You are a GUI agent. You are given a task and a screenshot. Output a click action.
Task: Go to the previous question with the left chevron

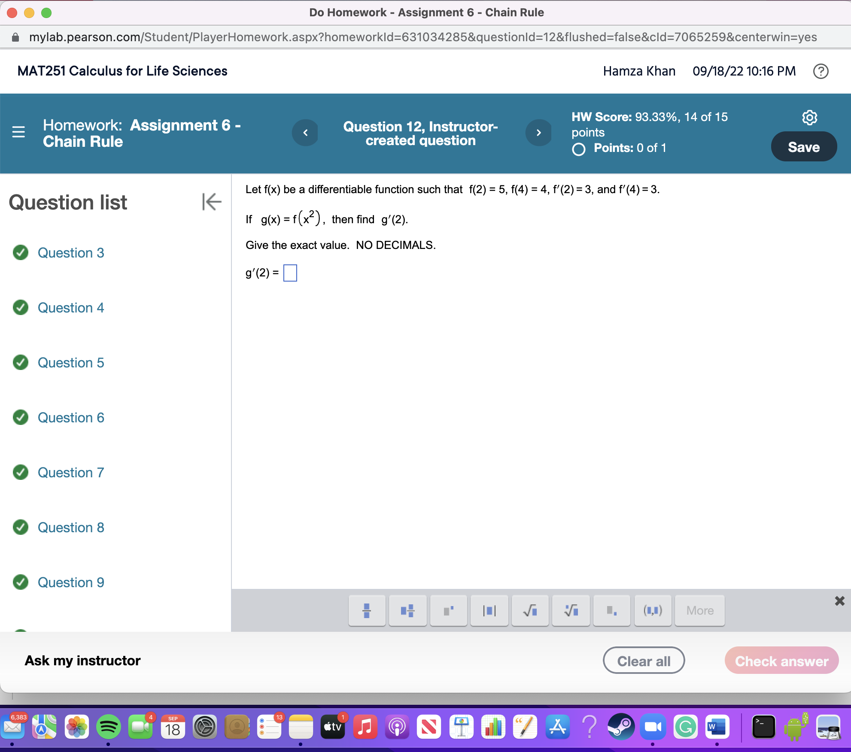[x=305, y=133]
